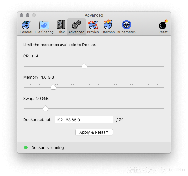Open the Disk preferences icon

61,25
